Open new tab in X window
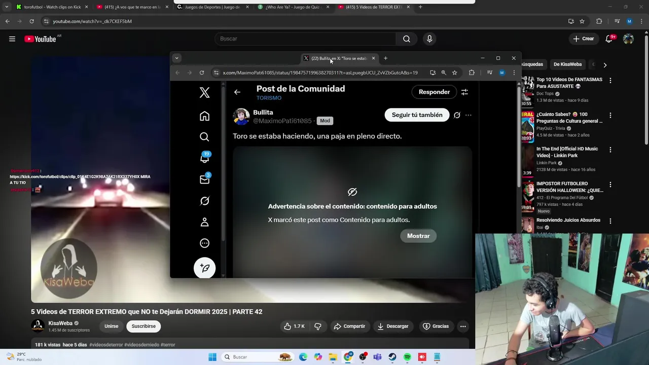The width and height of the screenshot is (649, 365). (x=385, y=58)
